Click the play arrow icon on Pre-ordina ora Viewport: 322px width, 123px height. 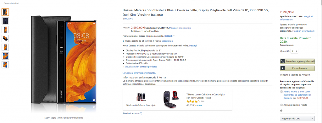pos(283,68)
